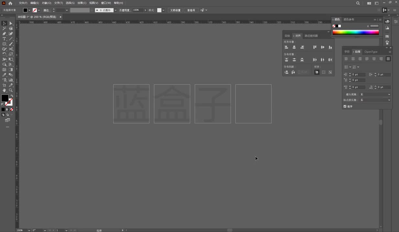Screen dimensions: 399x232
Task: Select the Paintbrush tool
Action: (11, 44)
